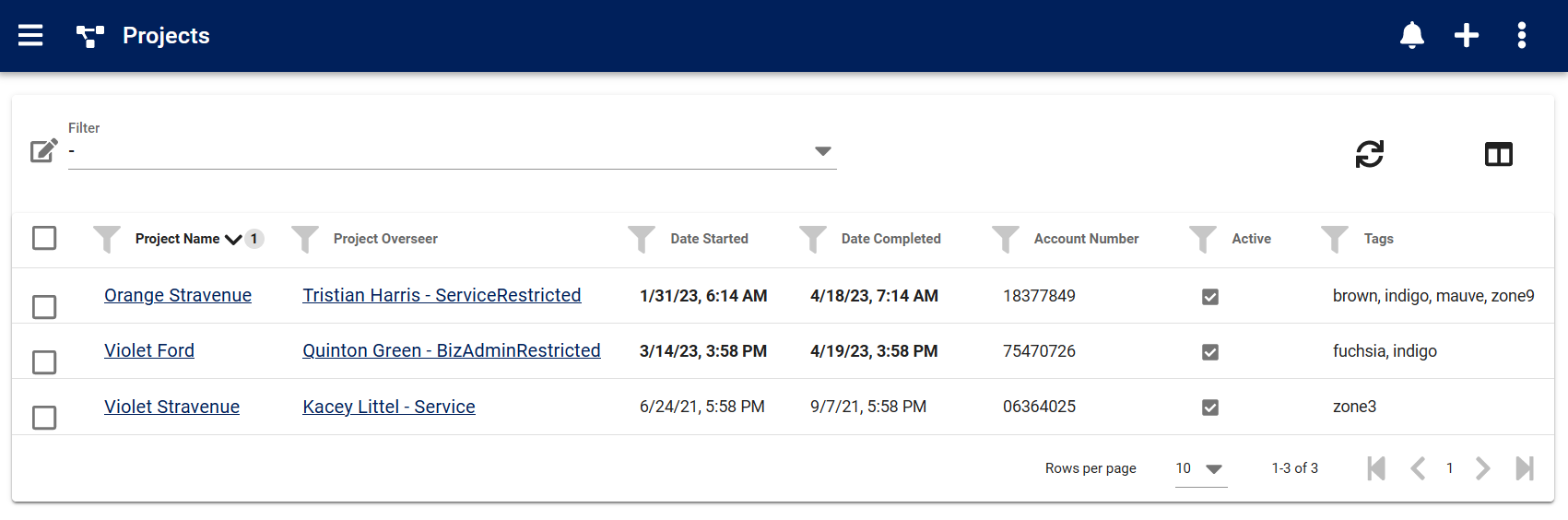Image resolution: width=1568 pixels, height=520 pixels.
Task: Click the refresh table icon
Action: click(1369, 154)
